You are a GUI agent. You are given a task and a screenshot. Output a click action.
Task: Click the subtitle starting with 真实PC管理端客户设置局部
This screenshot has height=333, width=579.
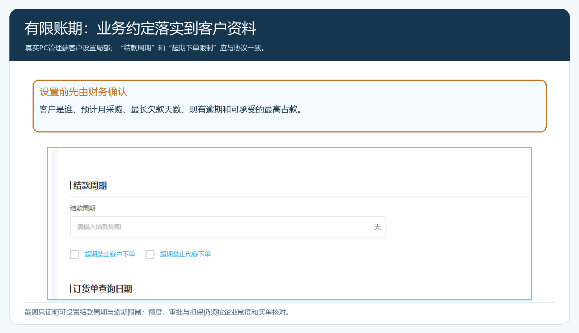click(x=146, y=48)
